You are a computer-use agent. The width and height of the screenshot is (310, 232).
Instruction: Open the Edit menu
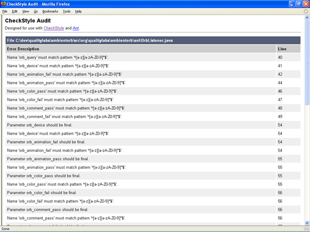tap(15, 11)
